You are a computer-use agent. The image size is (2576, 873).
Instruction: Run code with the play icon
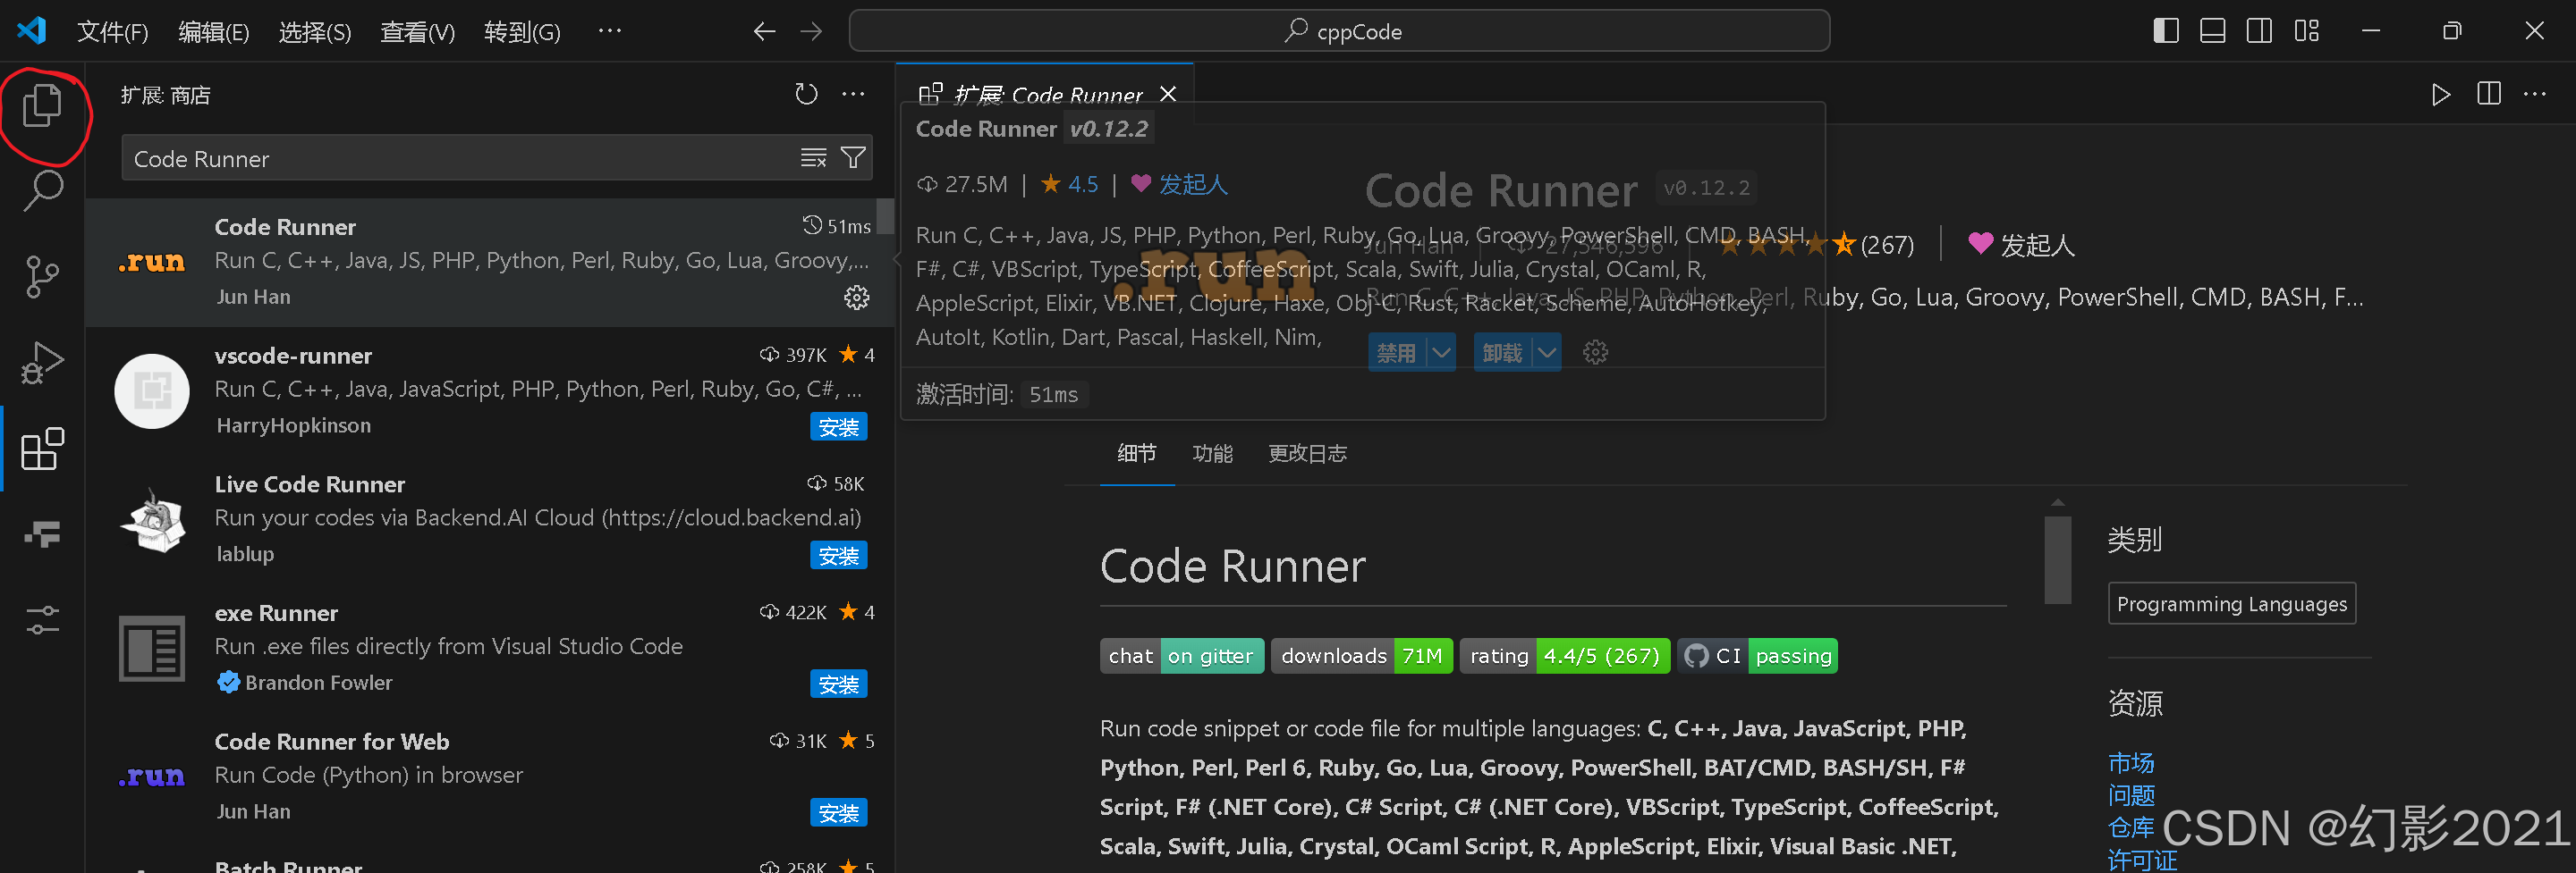coord(2441,94)
